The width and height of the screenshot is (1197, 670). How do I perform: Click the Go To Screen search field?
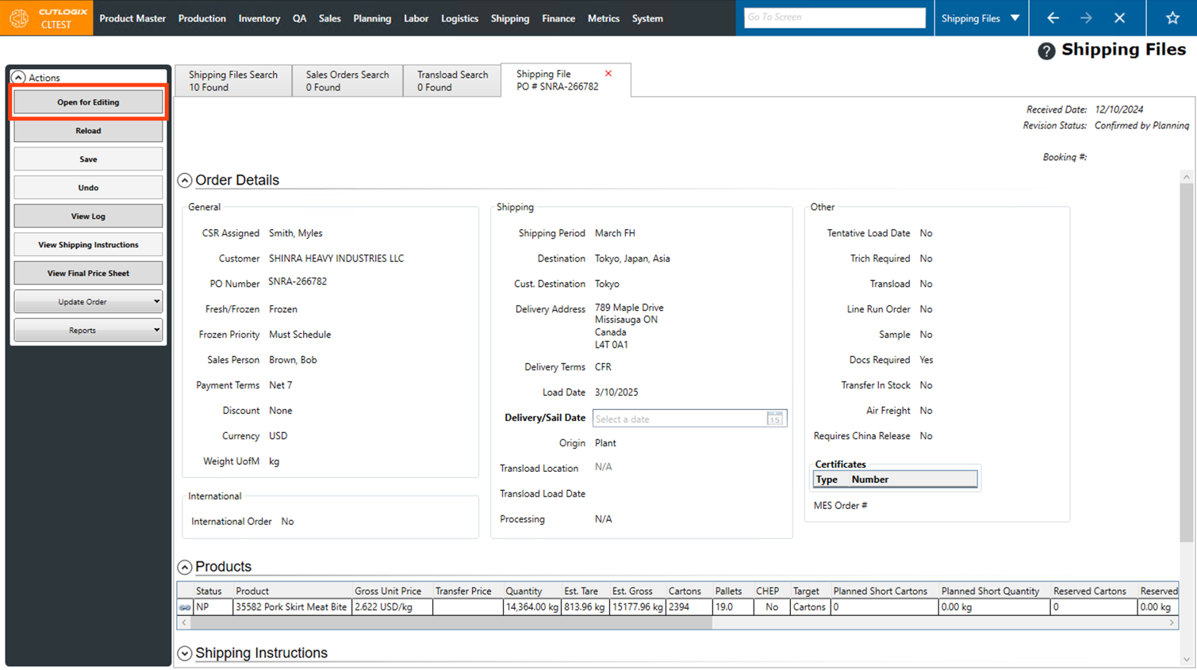point(834,17)
